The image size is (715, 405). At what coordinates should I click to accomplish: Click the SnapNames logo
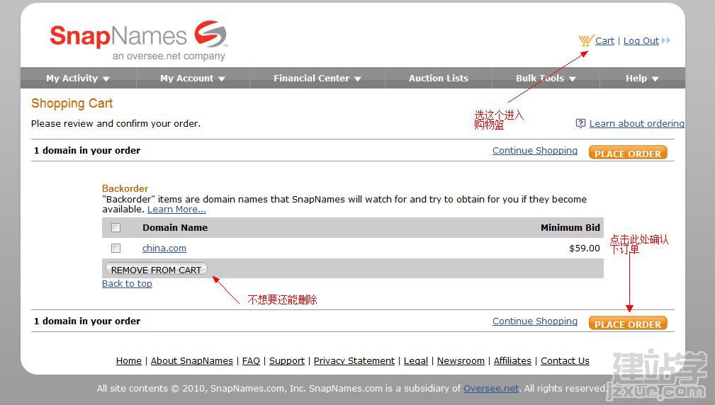pyautogui.click(x=138, y=40)
